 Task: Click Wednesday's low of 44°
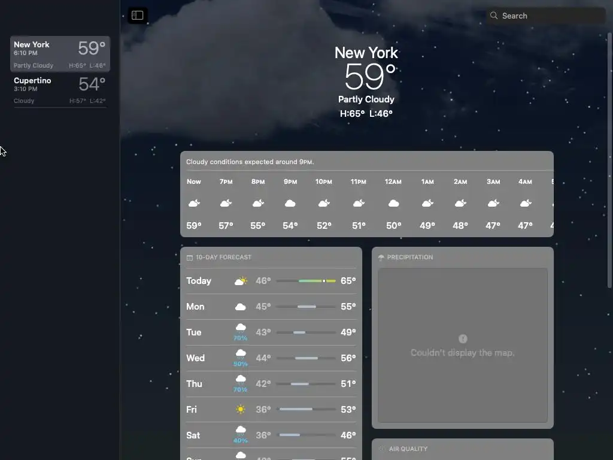point(263,358)
